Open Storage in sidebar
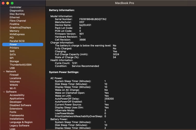This screenshot has width=196, height=130. coord(14,61)
